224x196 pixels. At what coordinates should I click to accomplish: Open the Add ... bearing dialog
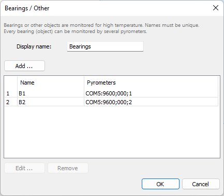24,66
